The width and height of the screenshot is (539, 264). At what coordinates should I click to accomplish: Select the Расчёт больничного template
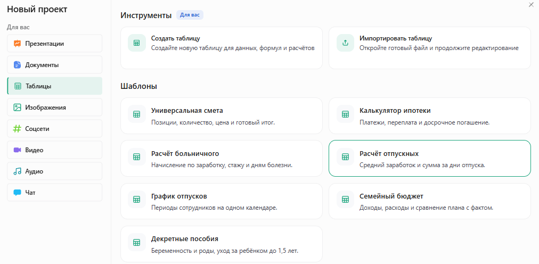click(222, 158)
